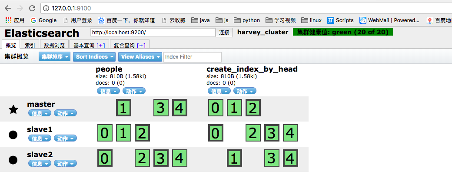Viewport: 452px width, 191px height.
Task: Click the circle icon of slave2 node
Action: (x=13, y=160)
